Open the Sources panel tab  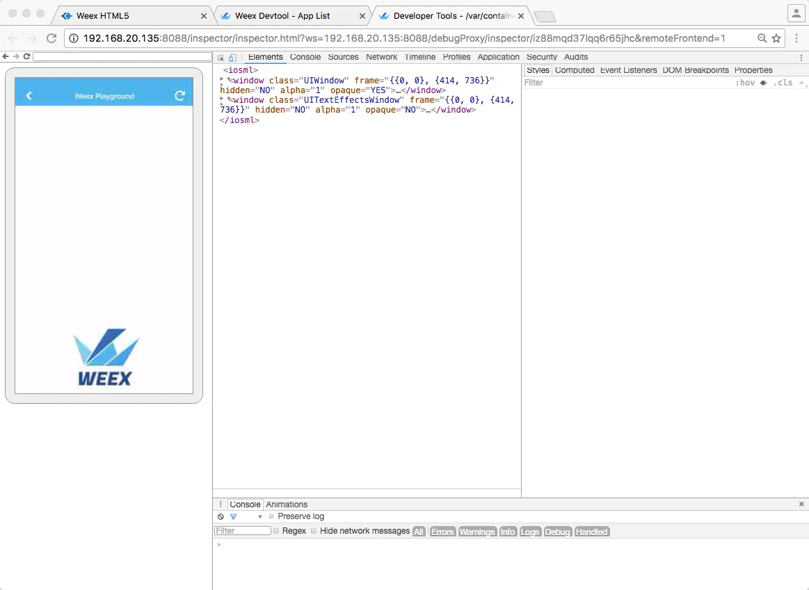(x=343, y=57)
